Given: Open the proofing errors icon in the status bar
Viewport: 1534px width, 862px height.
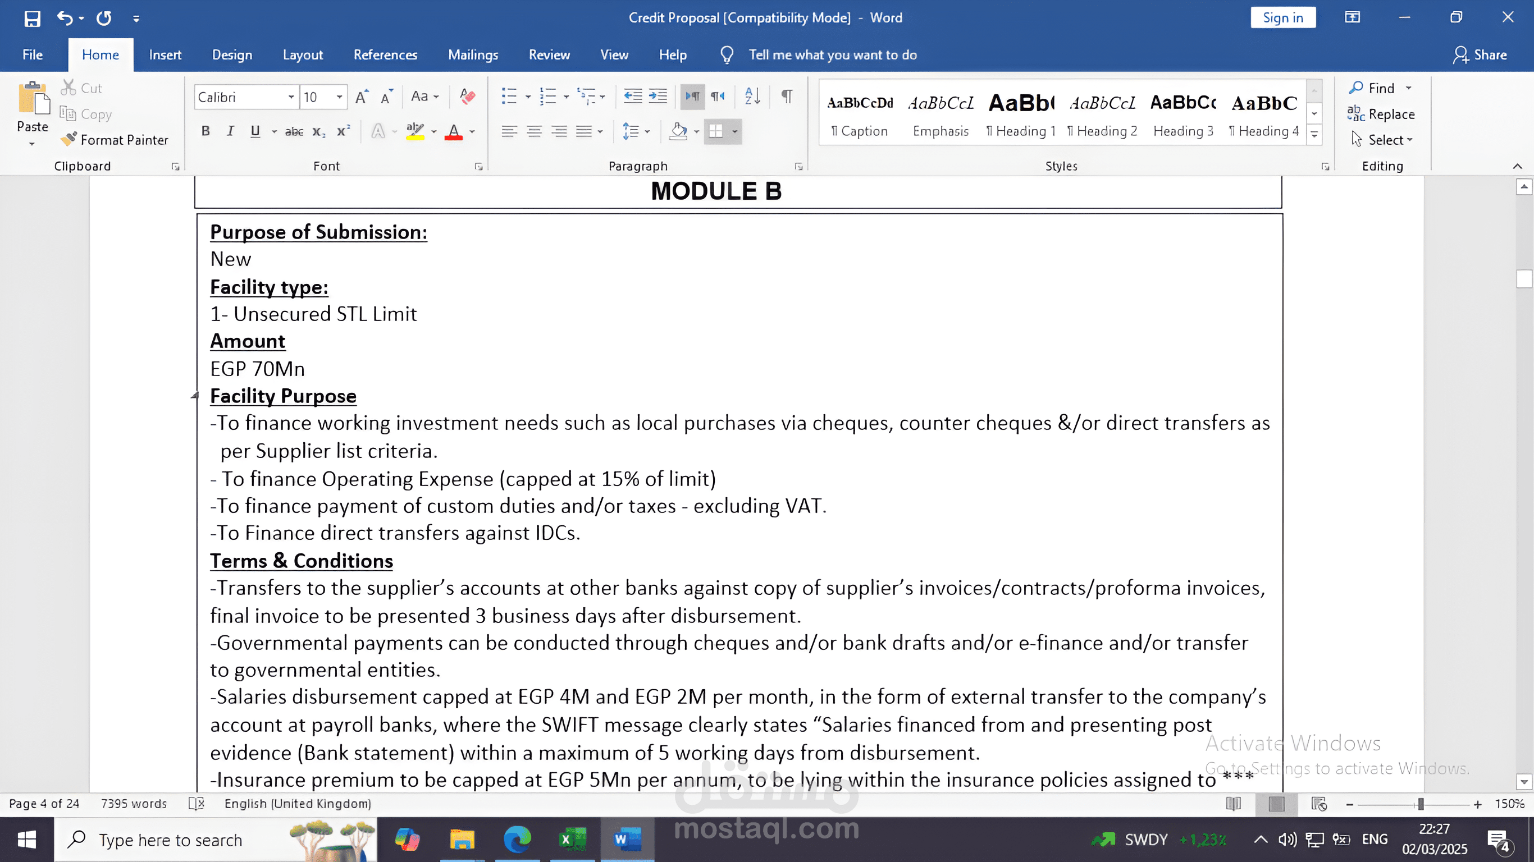Looking at the screenshot, I should point(196,804).
